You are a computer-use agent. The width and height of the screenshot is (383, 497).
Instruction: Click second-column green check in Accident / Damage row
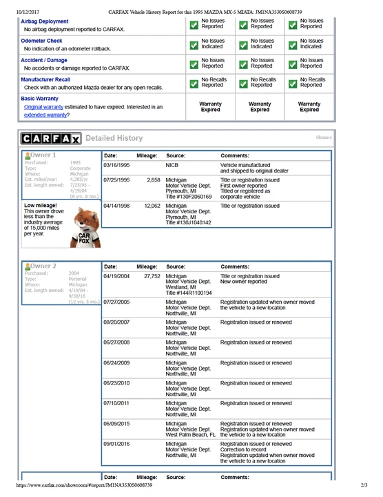pos(243,65)
